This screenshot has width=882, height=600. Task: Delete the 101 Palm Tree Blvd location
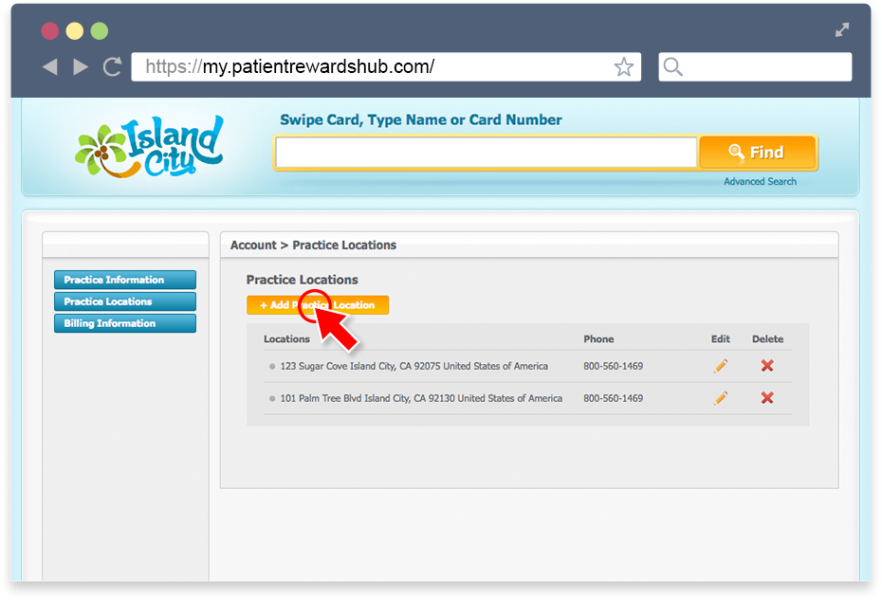click(767, 398)
